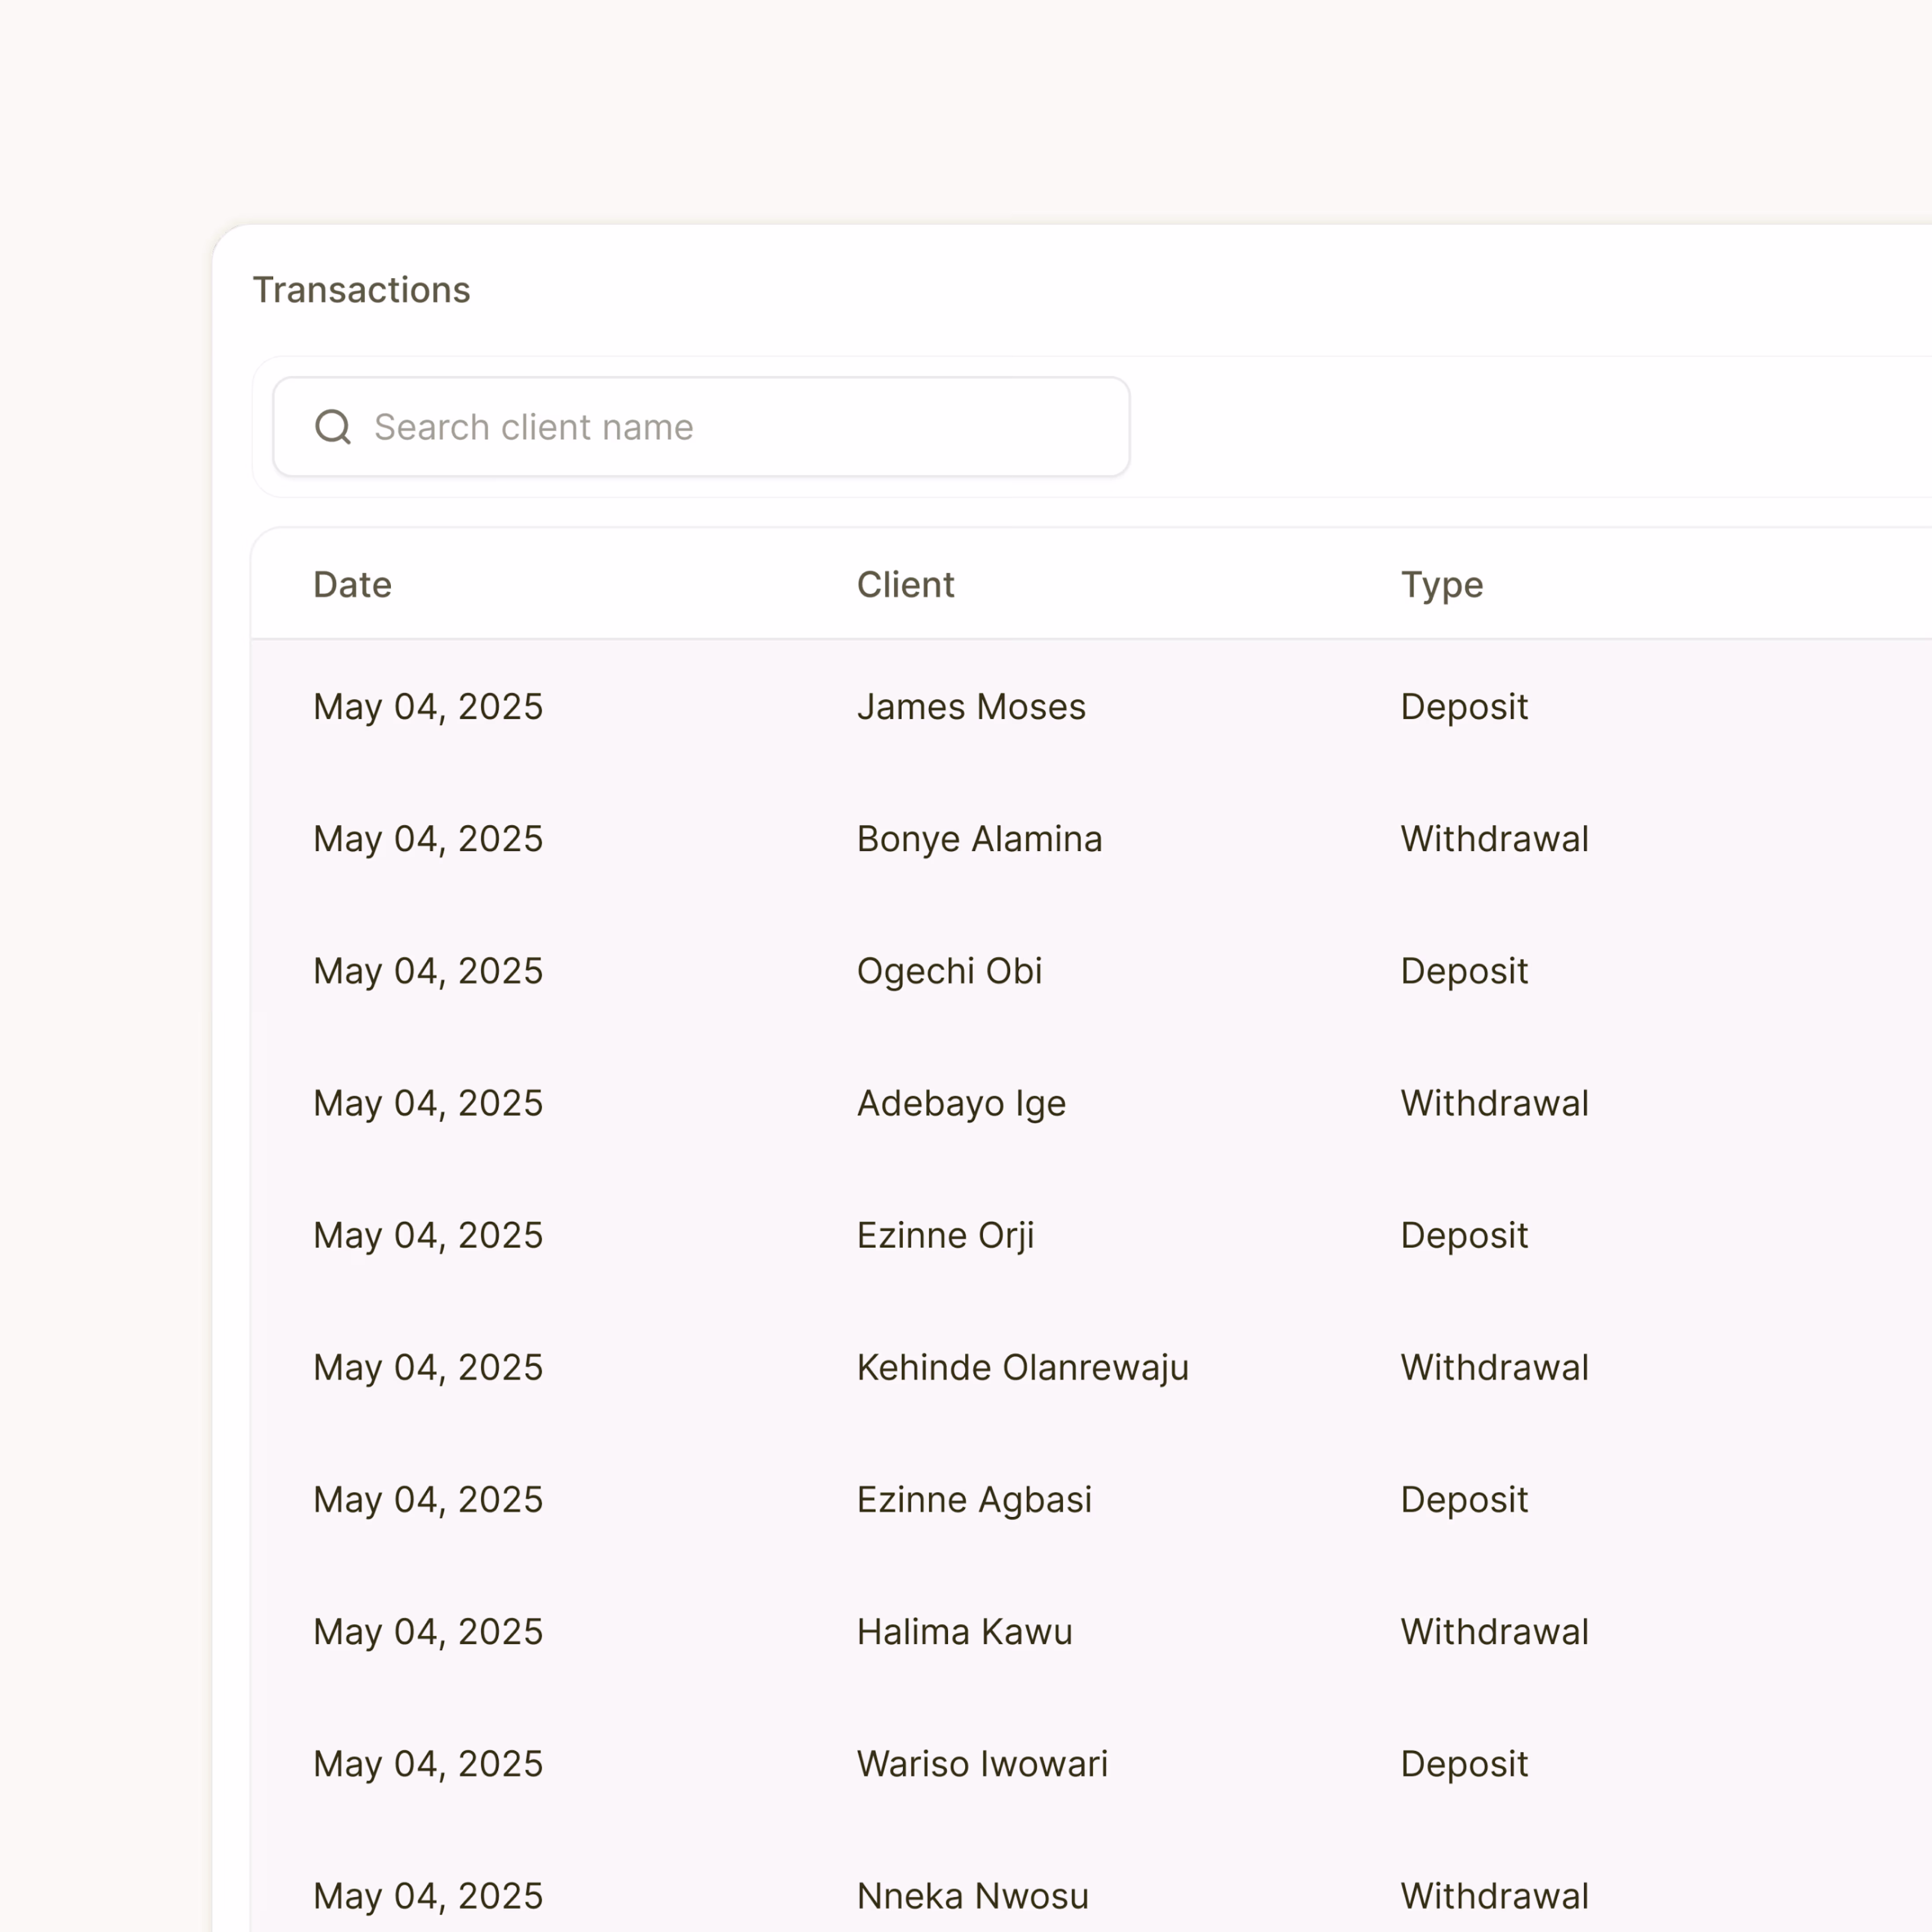Open Halima Kawu transaction row

964,1631
